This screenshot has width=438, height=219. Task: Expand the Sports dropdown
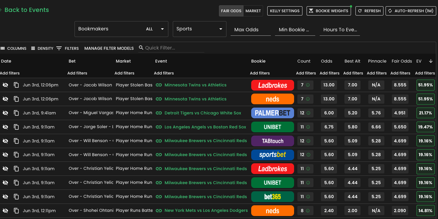pos(200,29)
